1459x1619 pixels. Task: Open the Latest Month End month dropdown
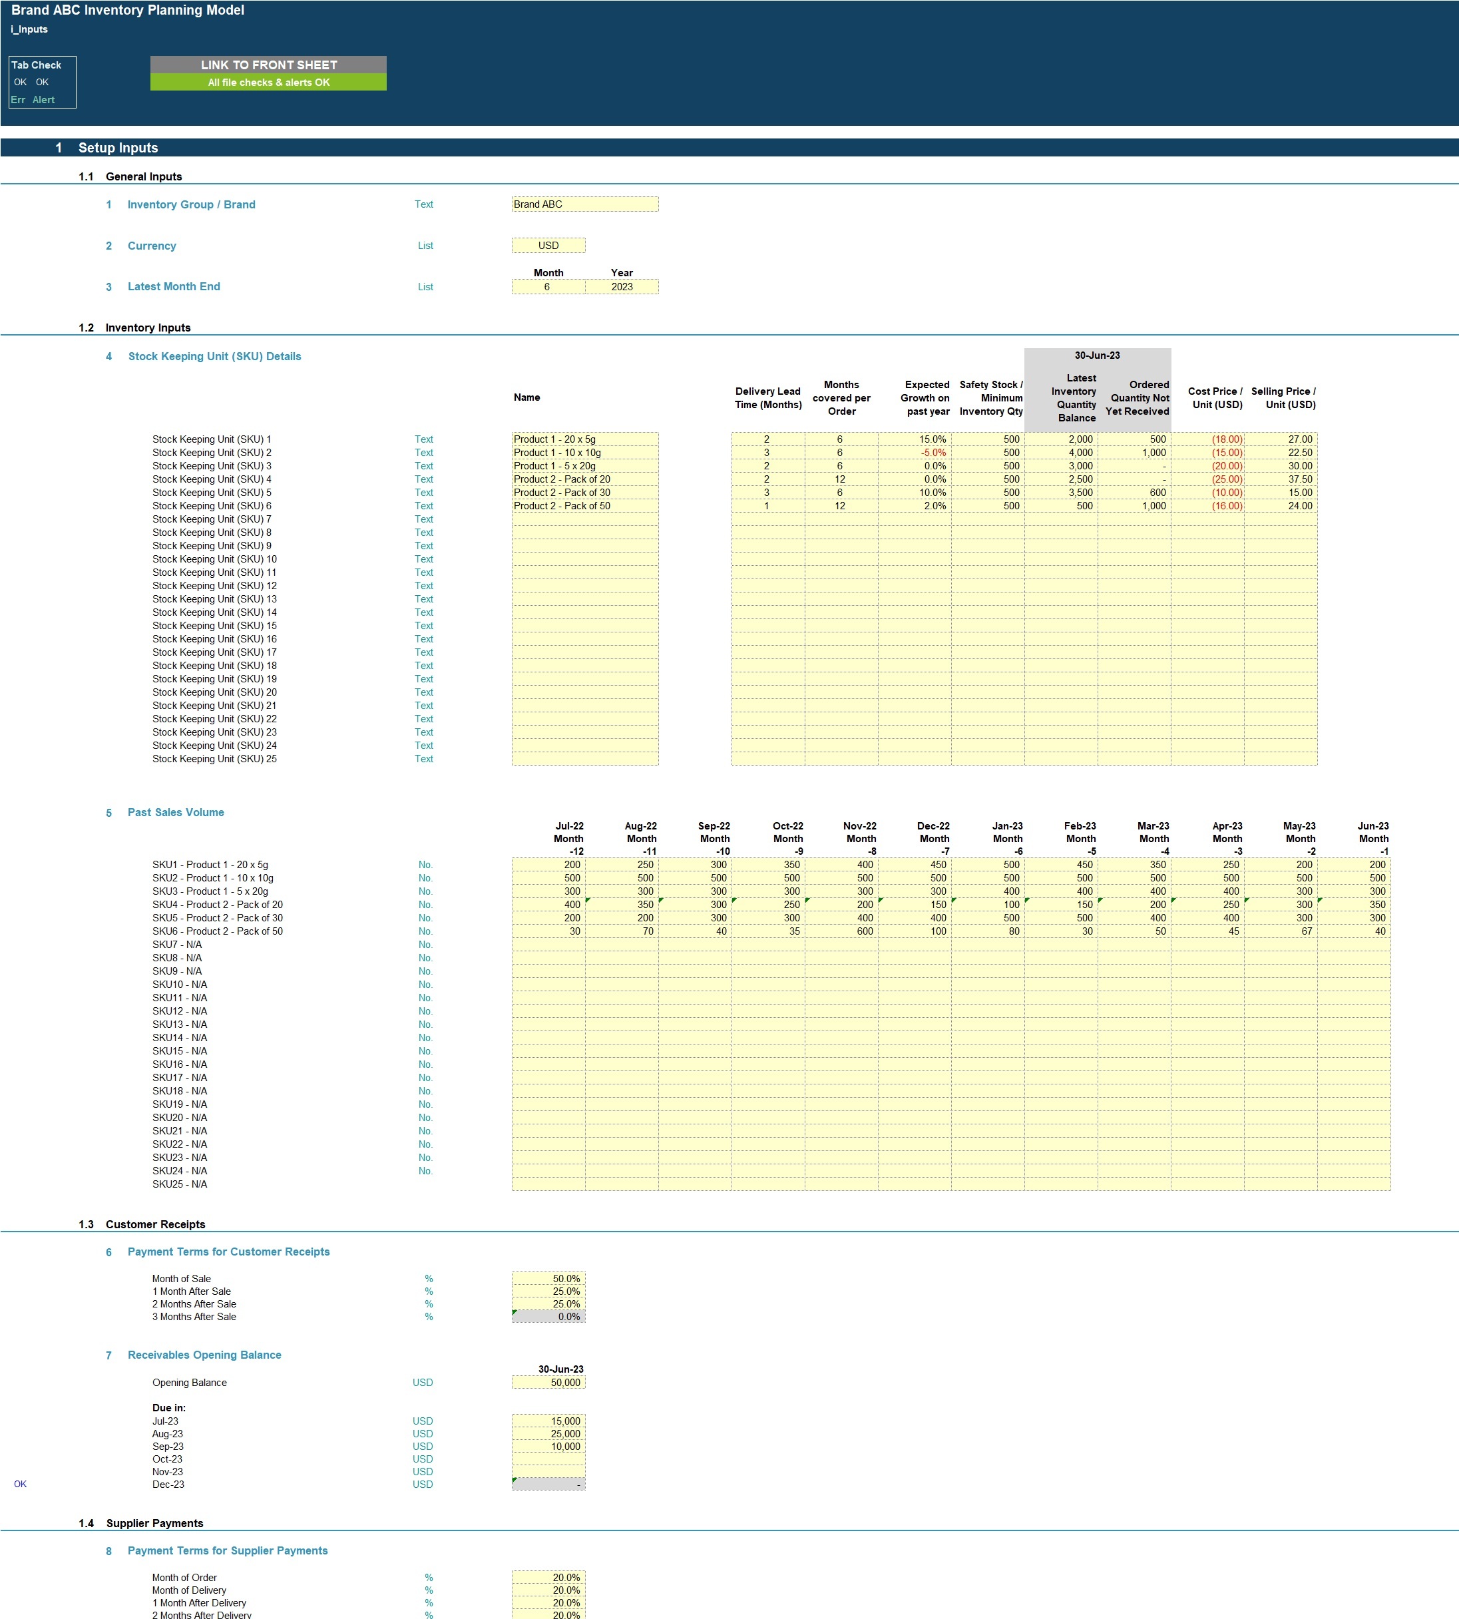pos(548,286)
